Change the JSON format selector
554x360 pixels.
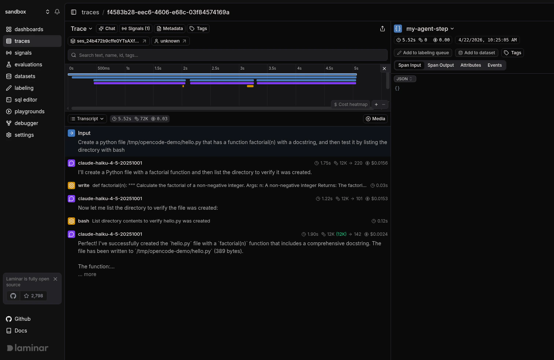click(x=405, y=78)
